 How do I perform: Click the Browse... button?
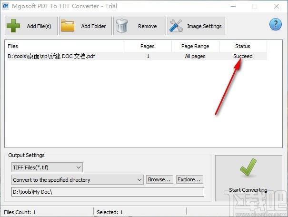tap(159, 179)
